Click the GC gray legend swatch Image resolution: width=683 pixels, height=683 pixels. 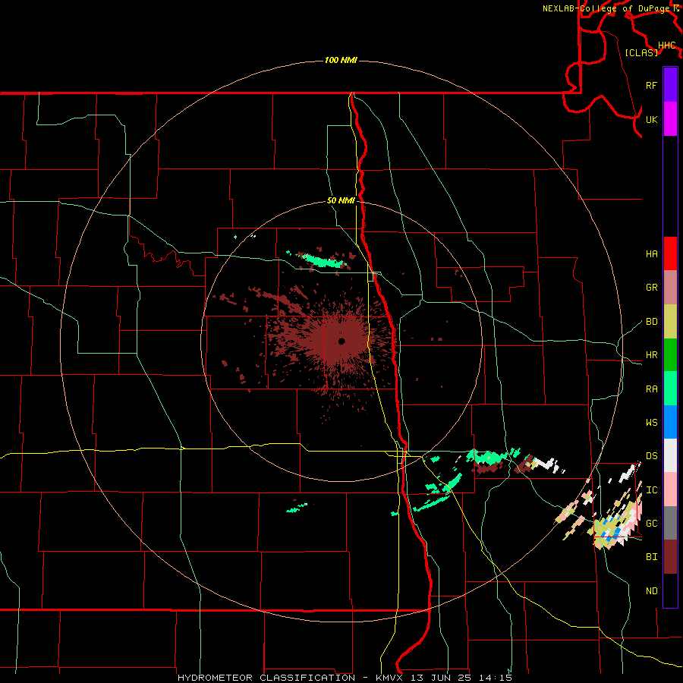click(670, 523)
